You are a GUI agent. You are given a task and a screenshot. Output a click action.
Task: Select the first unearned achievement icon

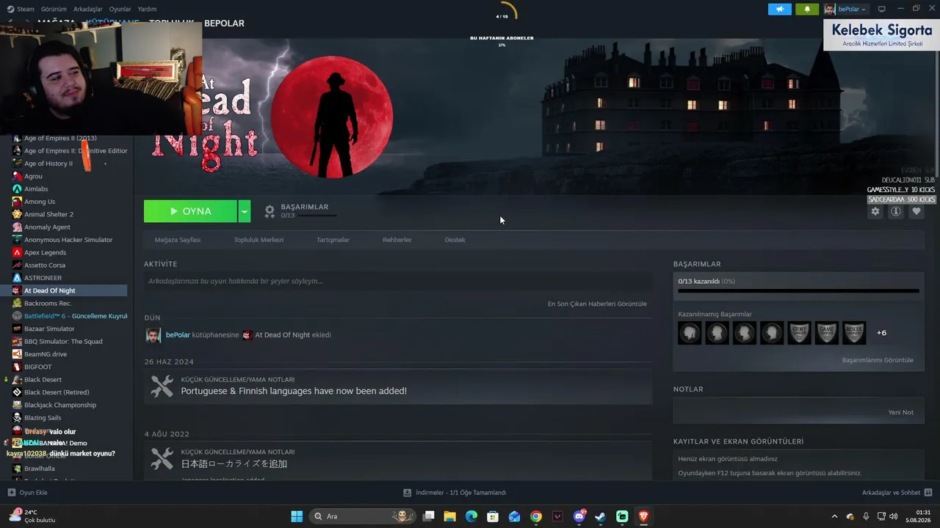point(690,333)
